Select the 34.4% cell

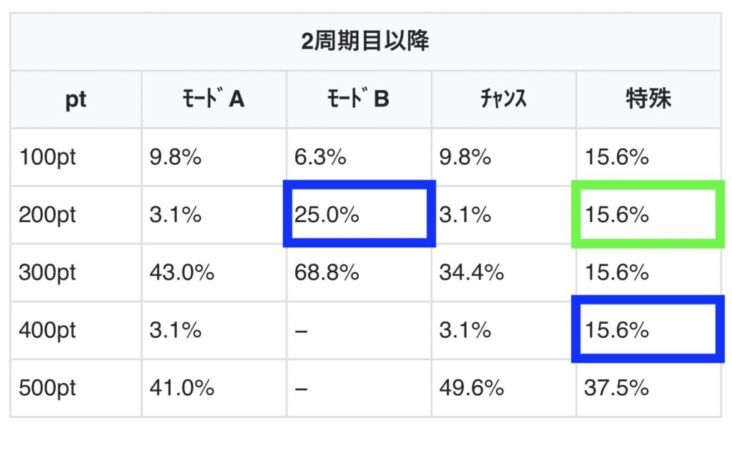471,272
